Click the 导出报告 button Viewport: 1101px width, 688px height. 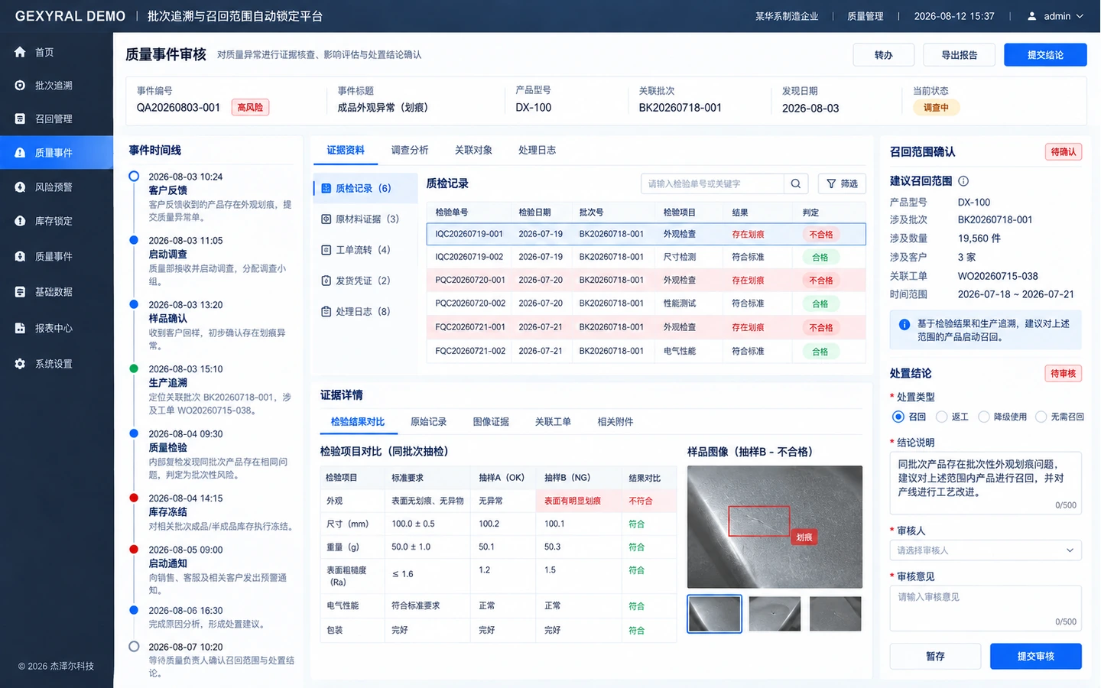pos(960,55)
